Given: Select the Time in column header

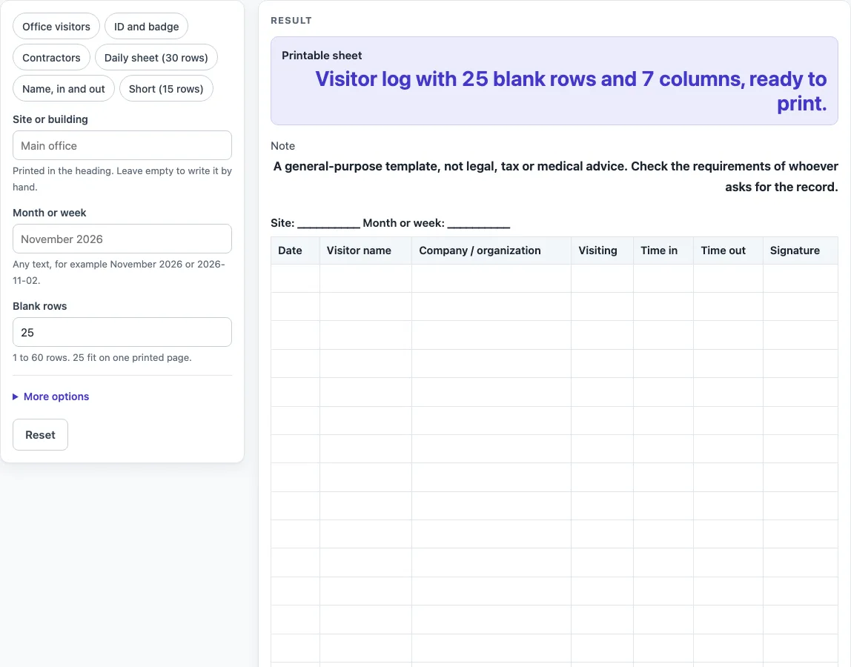Looking at the screenshot, I should pyautogui.click(x=663, y=250).
